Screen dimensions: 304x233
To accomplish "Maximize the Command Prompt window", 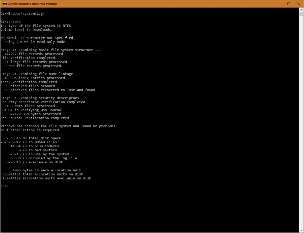I will [x=289, y=4].
